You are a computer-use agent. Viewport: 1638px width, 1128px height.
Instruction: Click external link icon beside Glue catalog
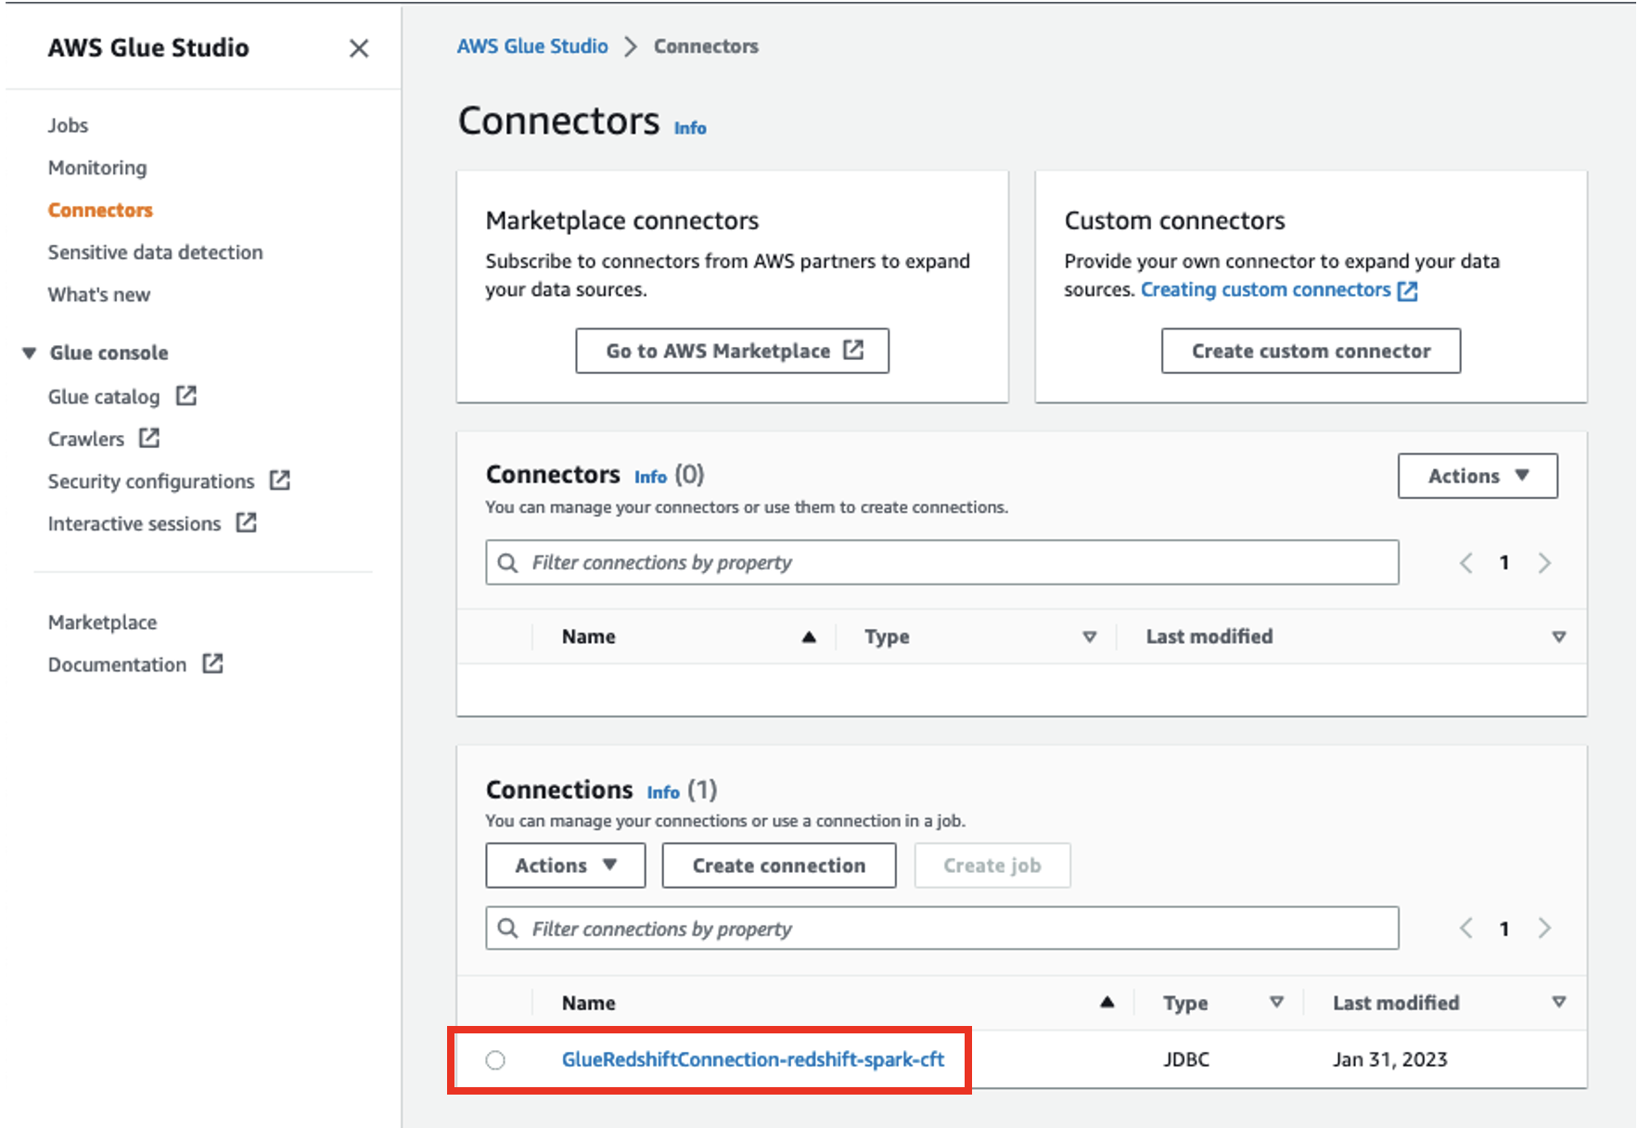[186, 396]
